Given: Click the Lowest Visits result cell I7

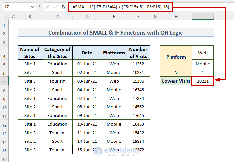Looking at the screenshot, I should click(203, 81).
